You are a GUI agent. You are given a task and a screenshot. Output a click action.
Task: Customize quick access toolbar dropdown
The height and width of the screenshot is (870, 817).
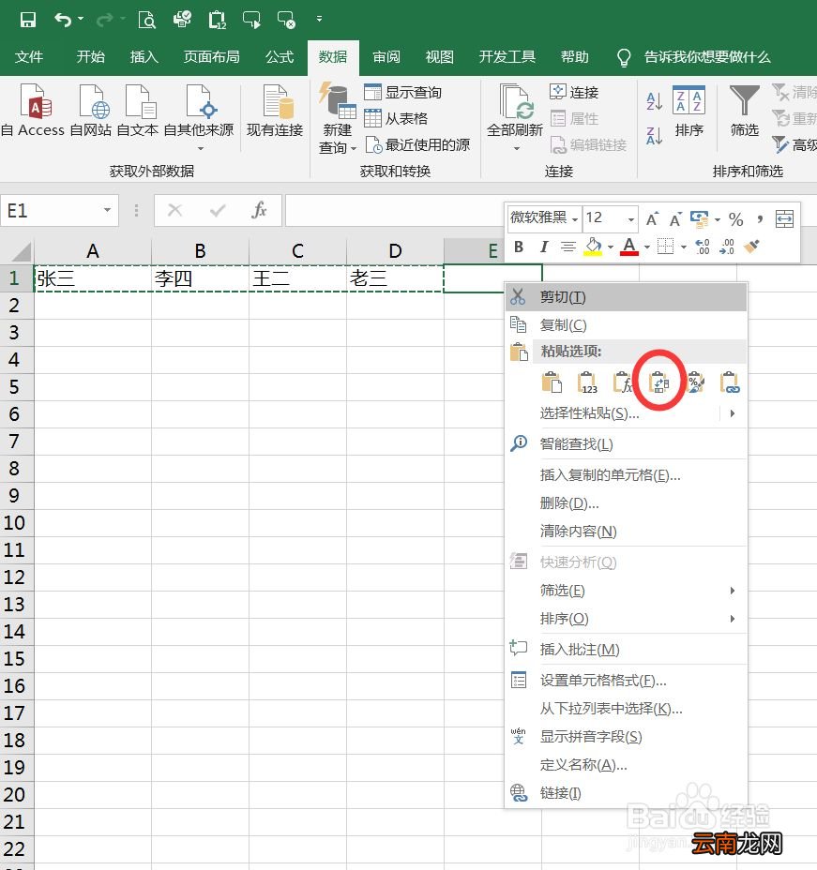tap(319, 19)
